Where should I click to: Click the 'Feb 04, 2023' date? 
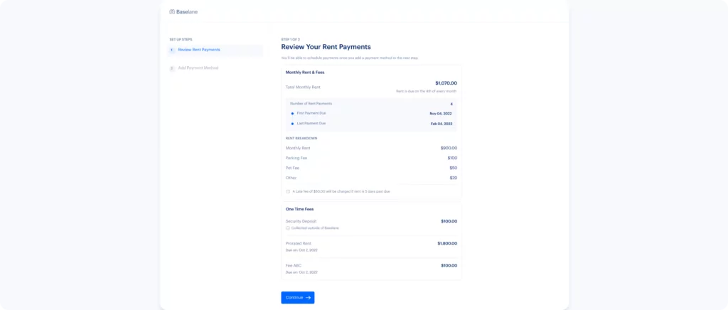coord(441,124)
